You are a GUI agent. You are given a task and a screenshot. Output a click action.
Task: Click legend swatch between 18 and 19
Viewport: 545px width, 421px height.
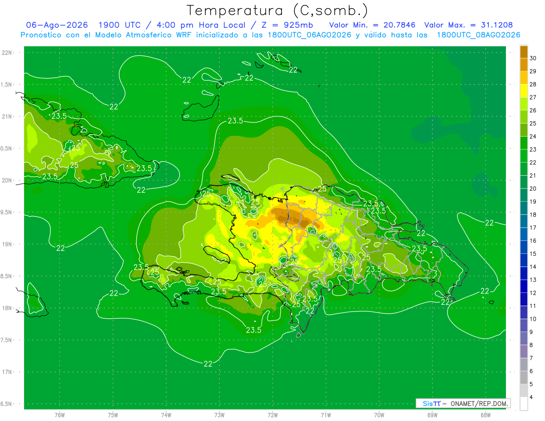[x=524, y=208]
